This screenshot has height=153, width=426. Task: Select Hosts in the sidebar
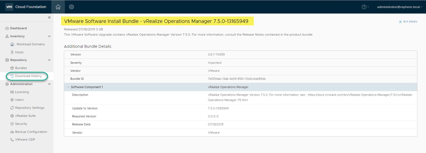click(x=19, y=52)
